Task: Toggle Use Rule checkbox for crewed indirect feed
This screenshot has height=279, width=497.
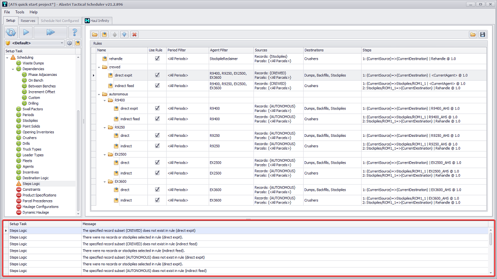Action: pos(157,86)
